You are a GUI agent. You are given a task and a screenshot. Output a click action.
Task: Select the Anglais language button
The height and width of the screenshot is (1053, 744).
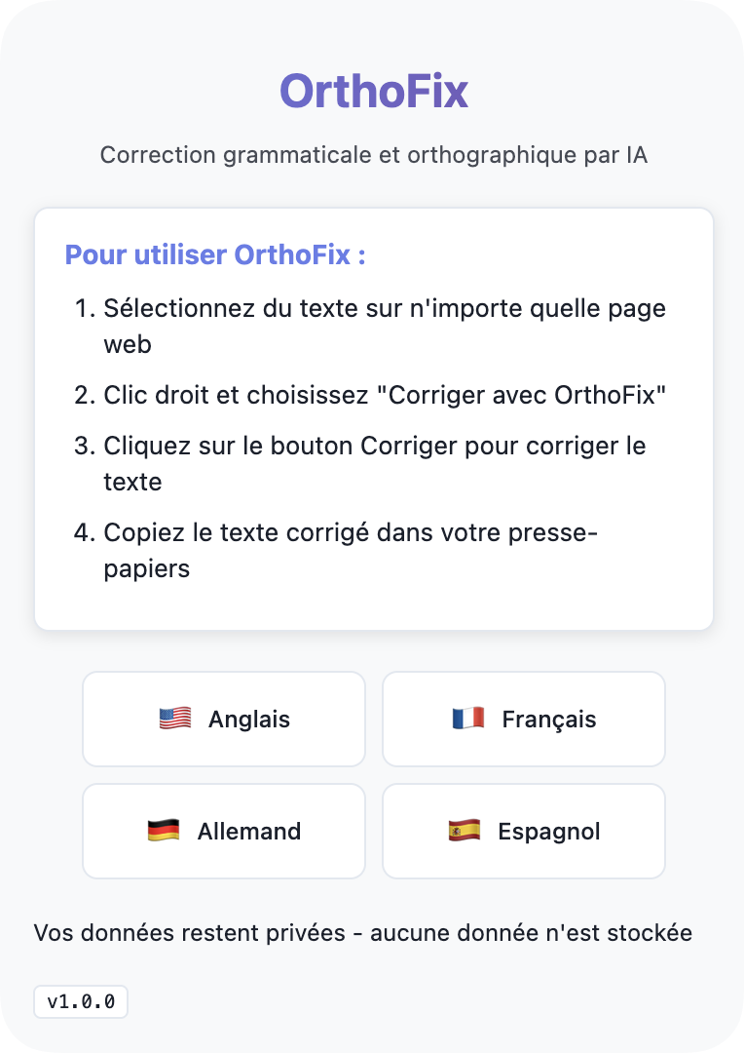[224, 720]
